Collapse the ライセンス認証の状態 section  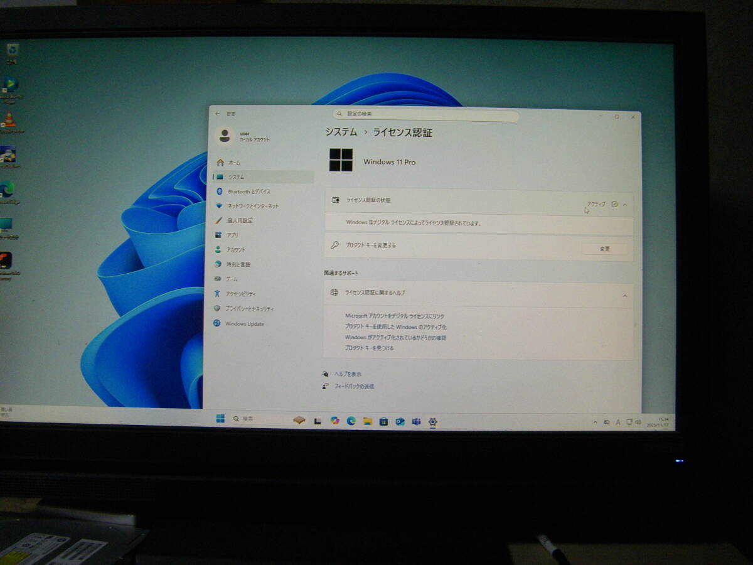point(625,204)
